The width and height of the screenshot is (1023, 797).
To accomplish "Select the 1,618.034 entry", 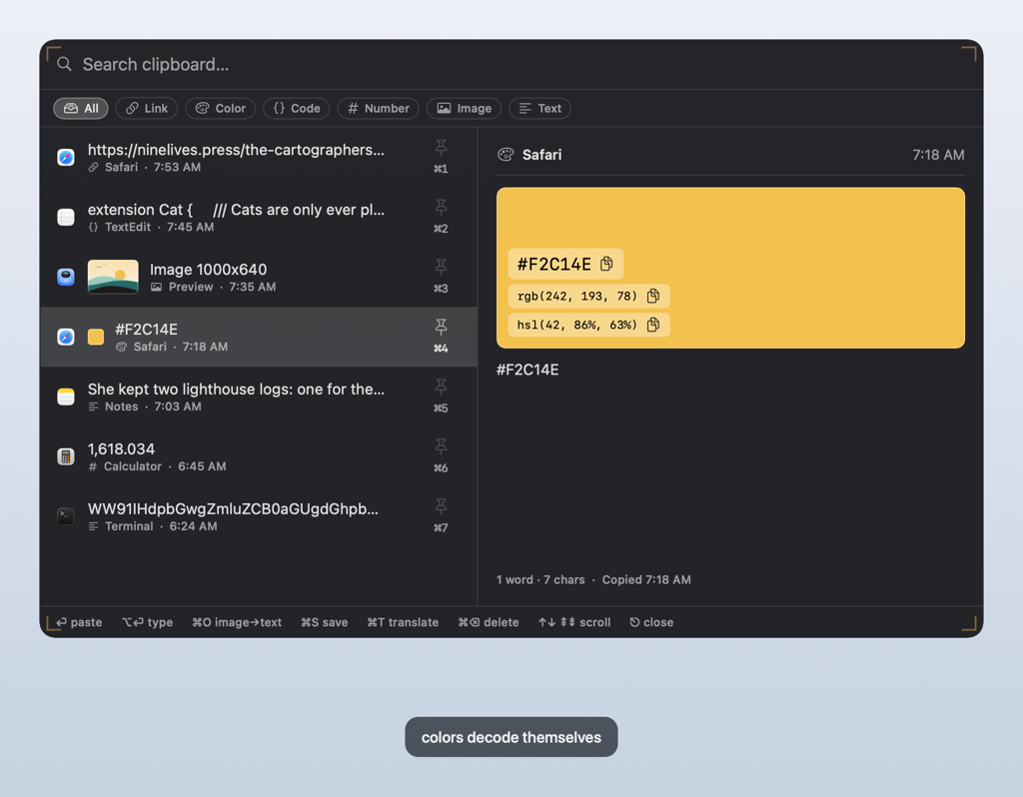I will [x=259, y=456].
